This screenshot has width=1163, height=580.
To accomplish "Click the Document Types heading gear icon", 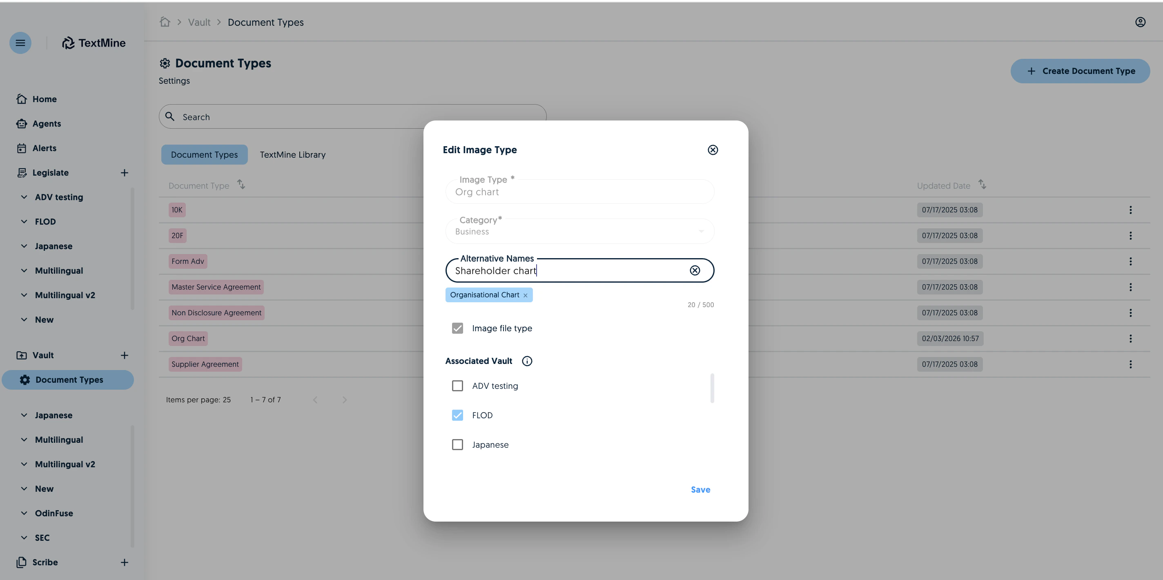I will pyautogui.click(x=165, y=63).
